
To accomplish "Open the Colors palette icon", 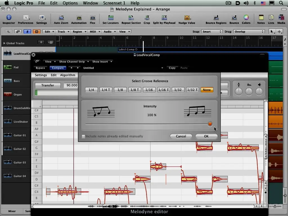I will 246,17.
